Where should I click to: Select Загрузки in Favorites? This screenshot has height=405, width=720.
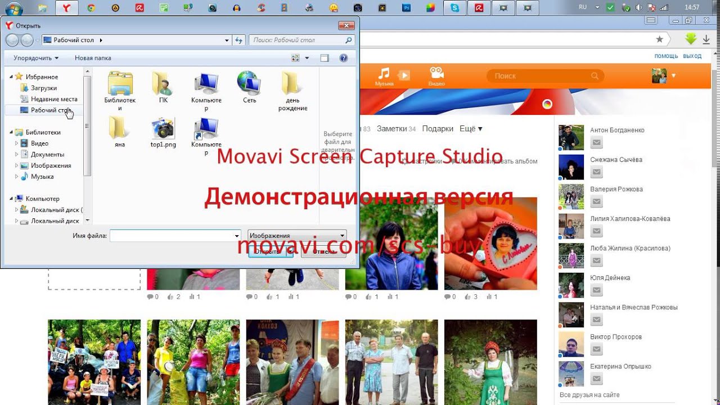click(43, 88)
